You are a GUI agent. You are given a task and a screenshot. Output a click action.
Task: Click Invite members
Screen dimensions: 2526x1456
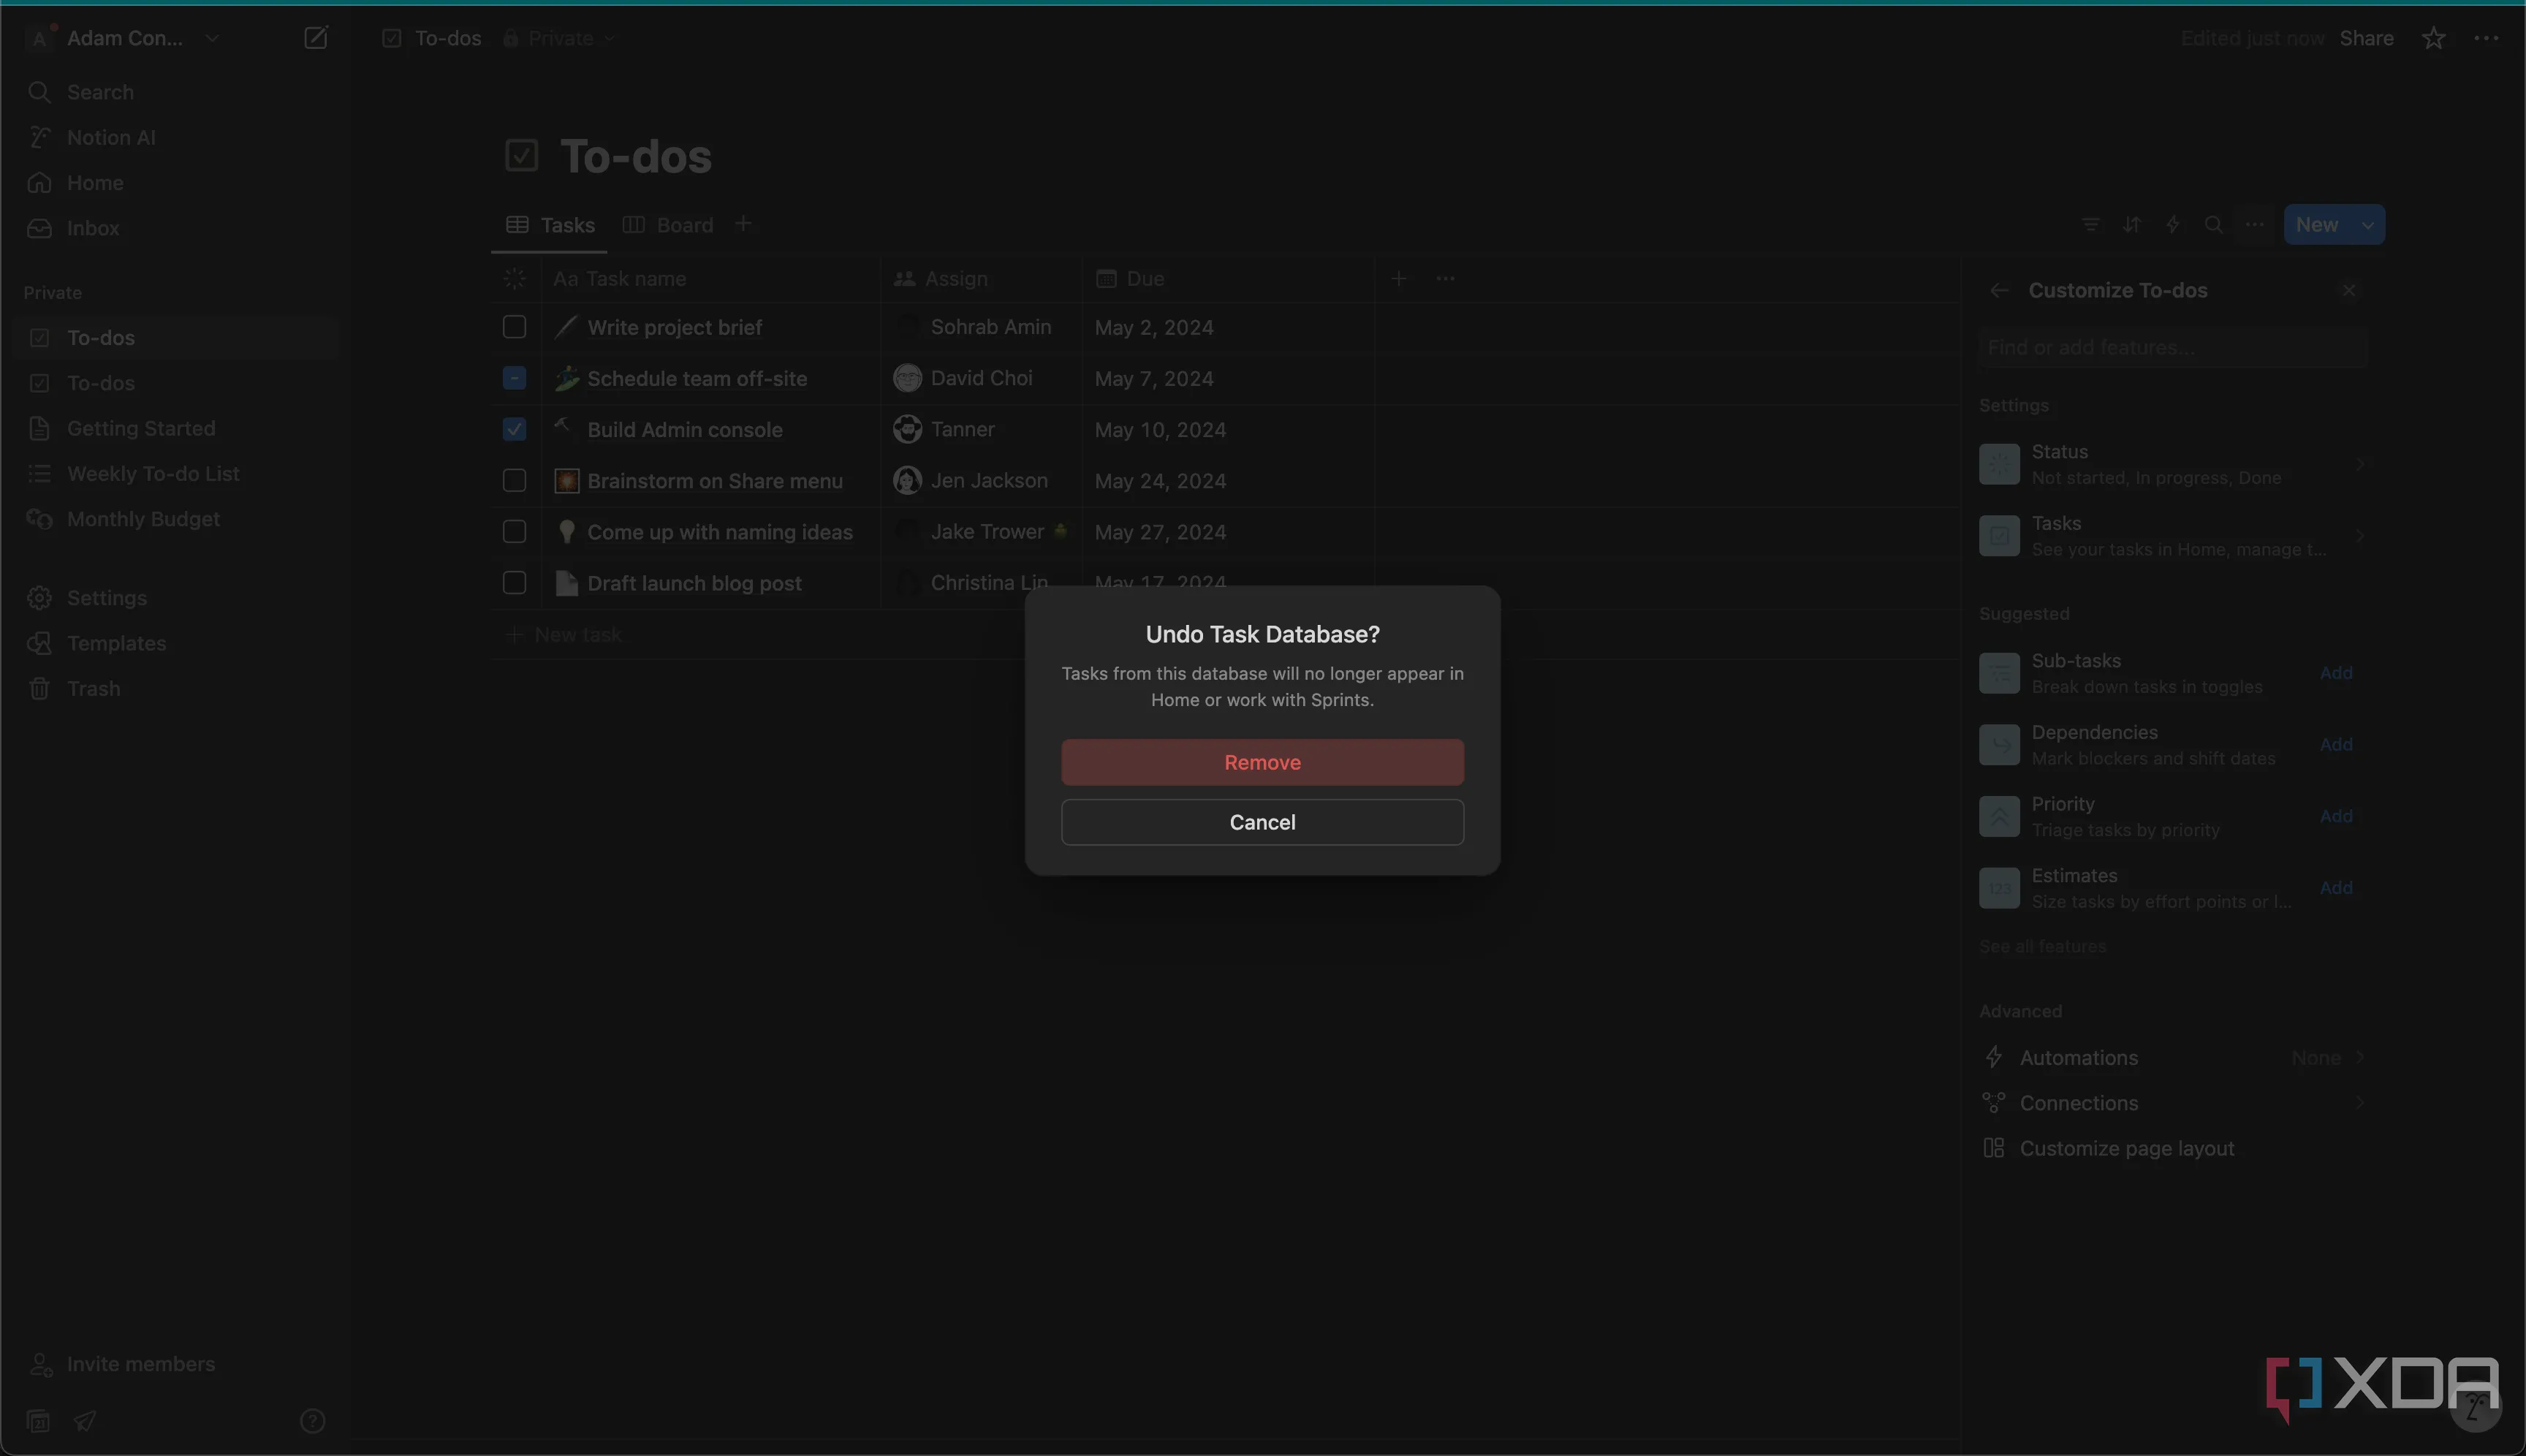point(121,1364)
